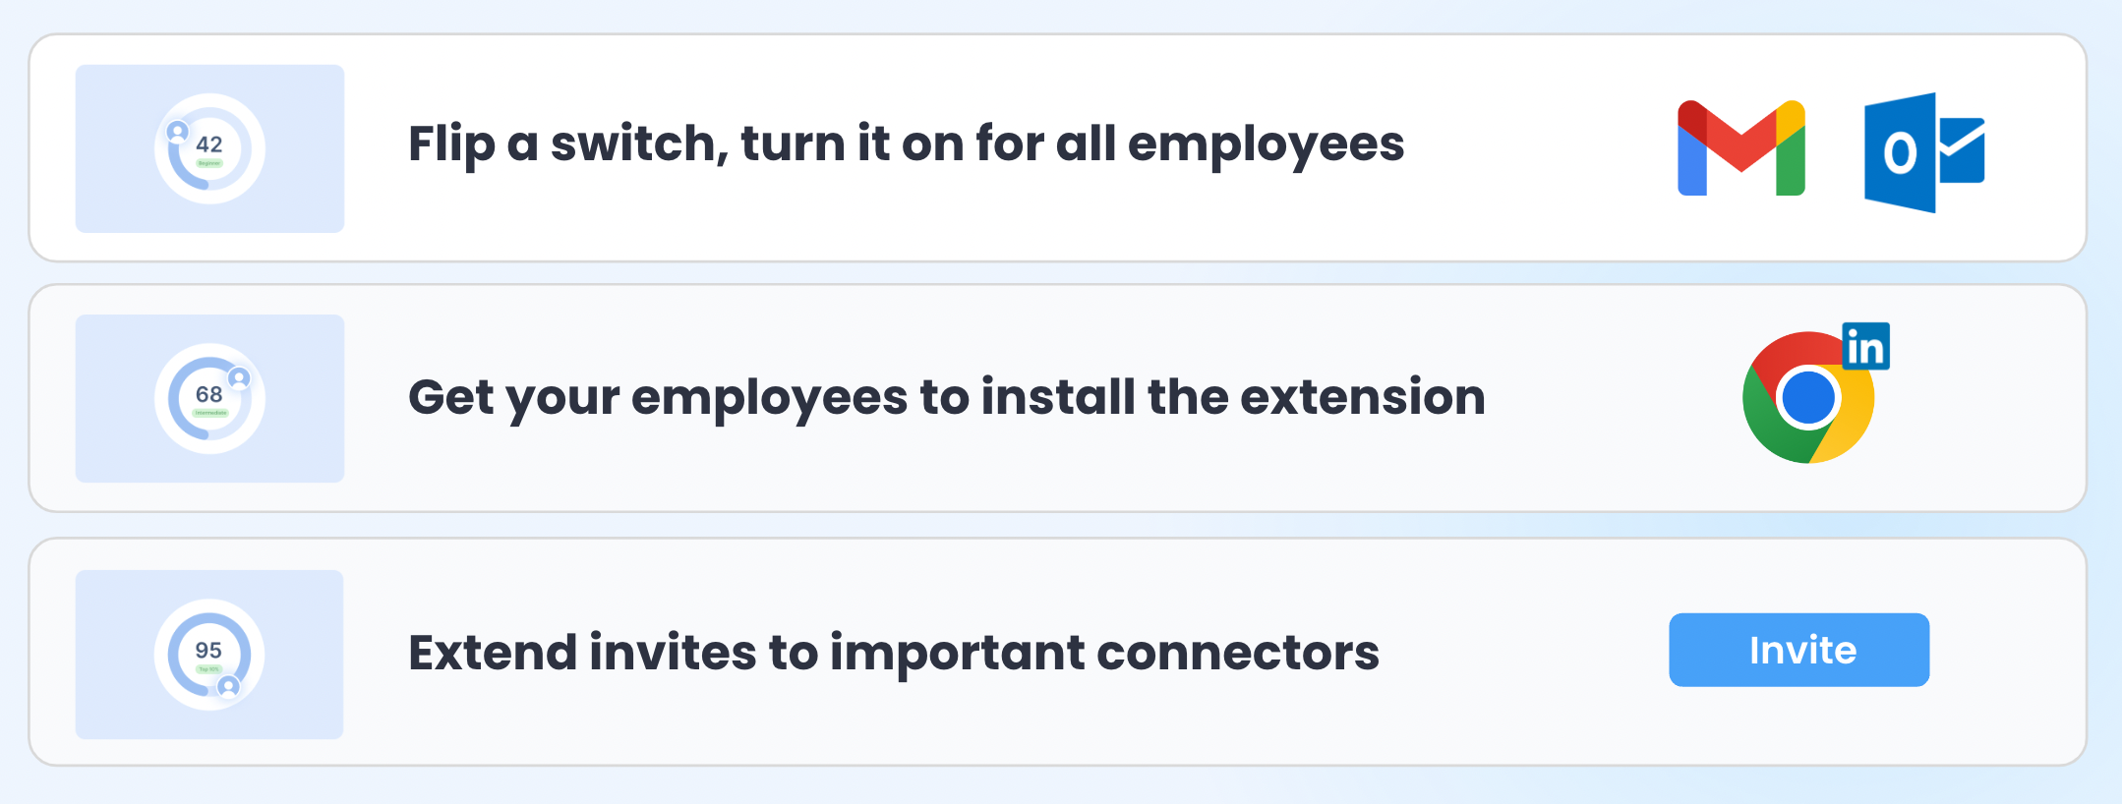This screenshot has height=804, width=2122.
Task: Click the Outlook icon
Action: pos(1923,152)
